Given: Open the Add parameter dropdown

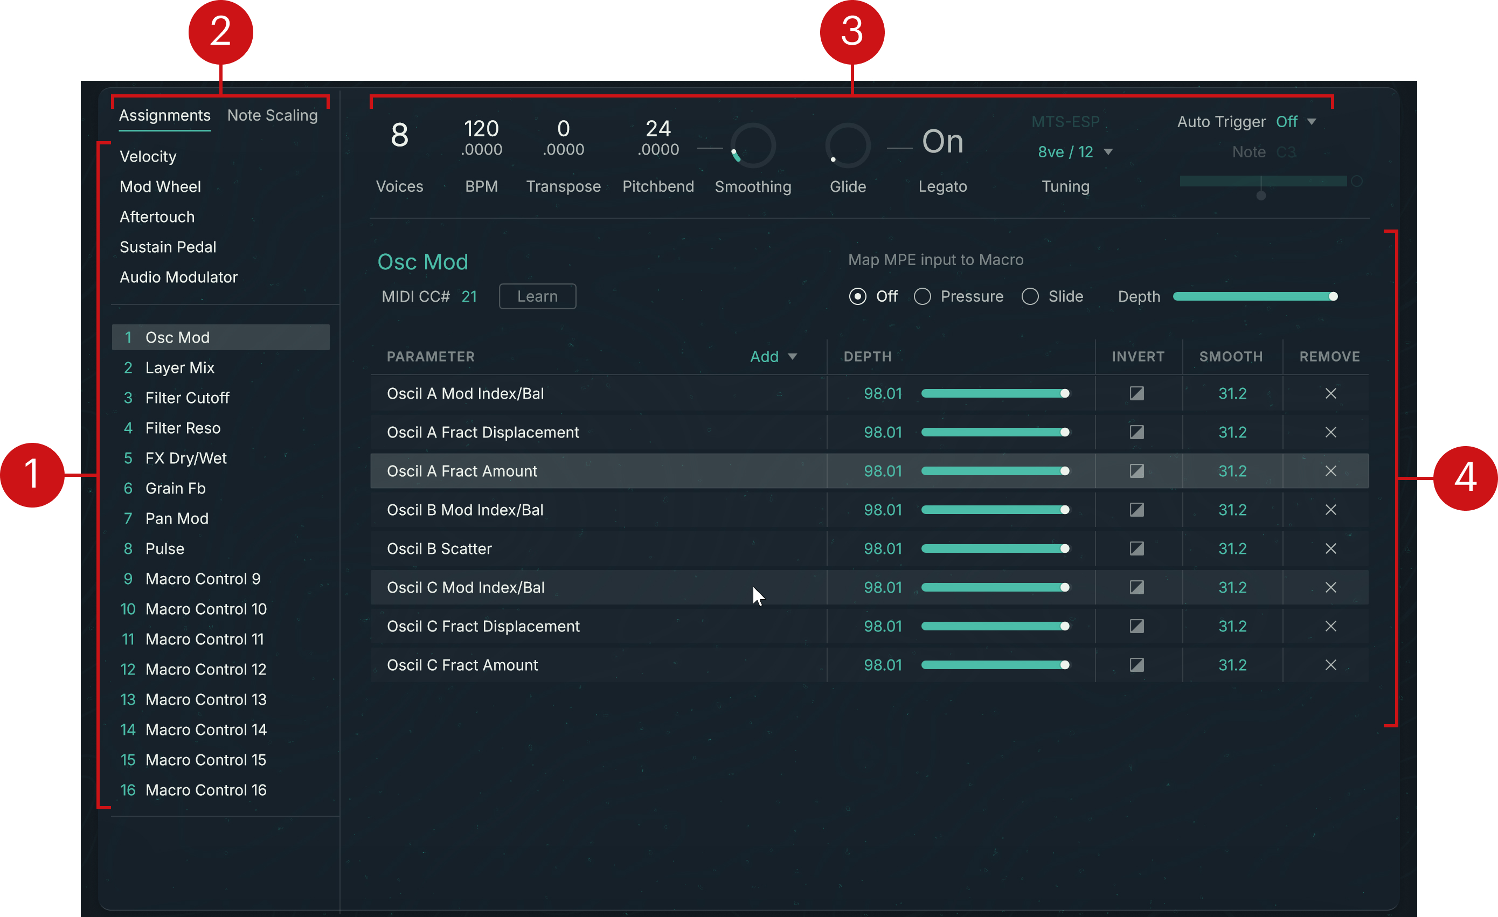Looking at the screenshot, I should pyautogui.click(x=773, y=357).
